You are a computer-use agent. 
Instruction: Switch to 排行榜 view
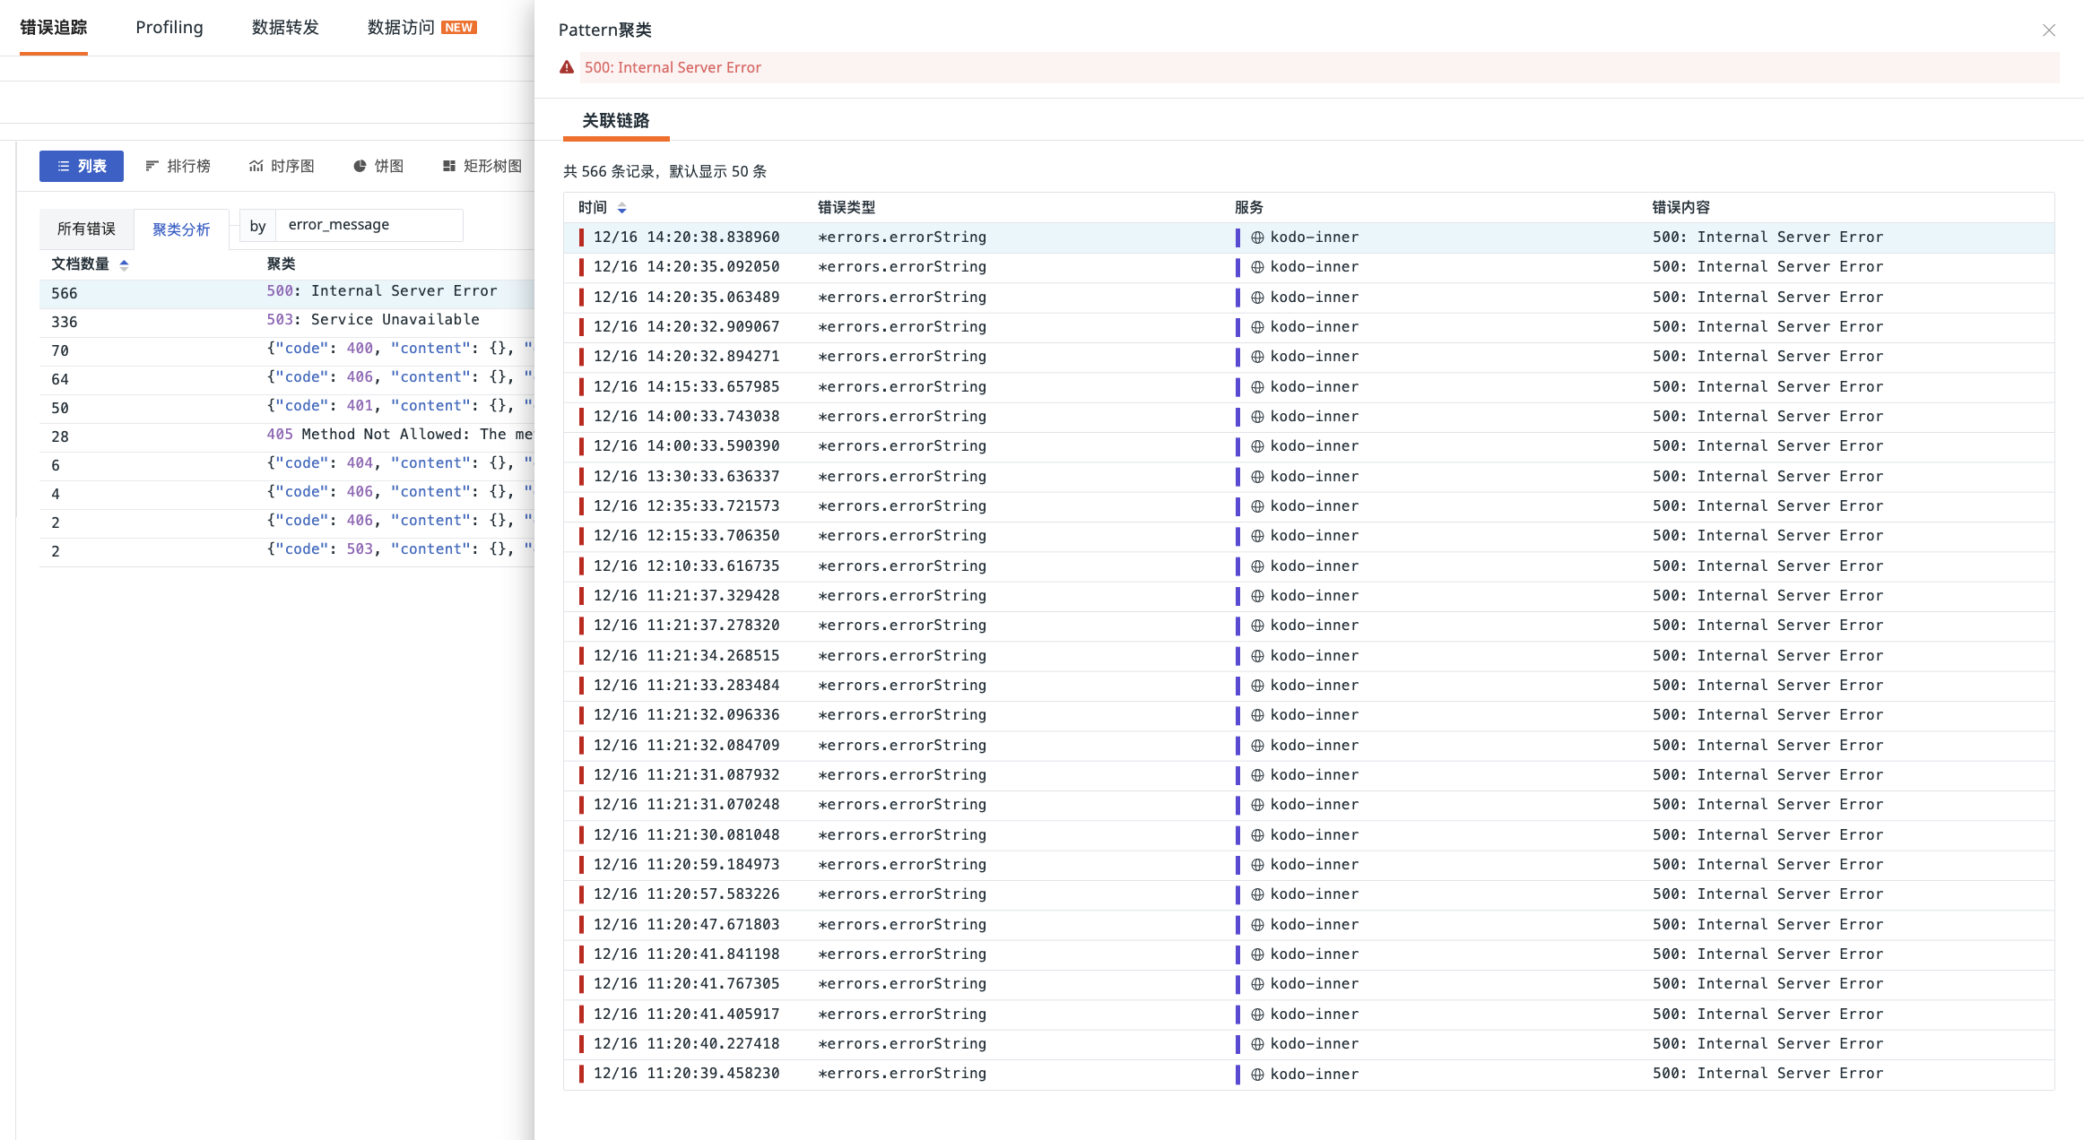(x=178, y=166)
